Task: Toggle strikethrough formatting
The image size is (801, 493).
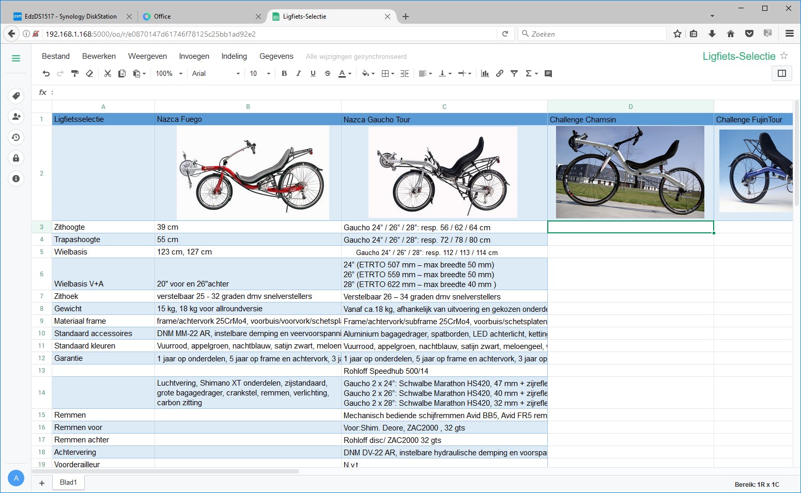Action: point(328,73)
